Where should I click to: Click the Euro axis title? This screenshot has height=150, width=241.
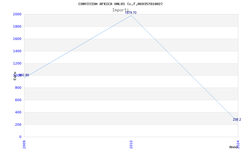pos(15,76)
